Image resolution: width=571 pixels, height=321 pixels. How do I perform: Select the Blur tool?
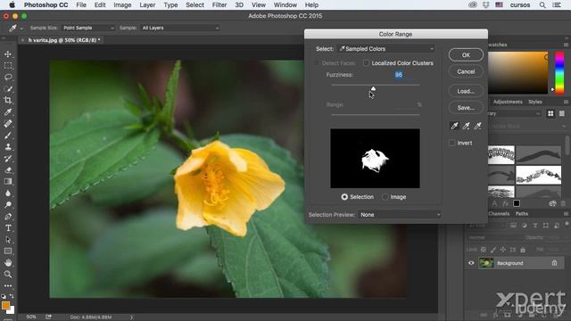click(8, 193)
